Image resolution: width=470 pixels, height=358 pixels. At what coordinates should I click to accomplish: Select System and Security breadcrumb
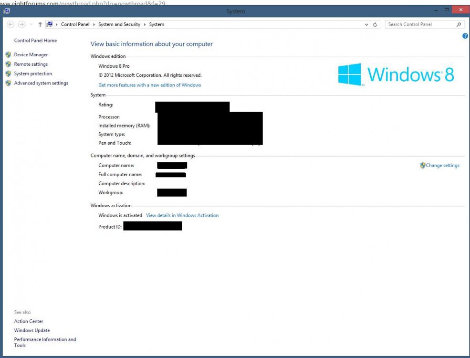[x=119, y=24]
